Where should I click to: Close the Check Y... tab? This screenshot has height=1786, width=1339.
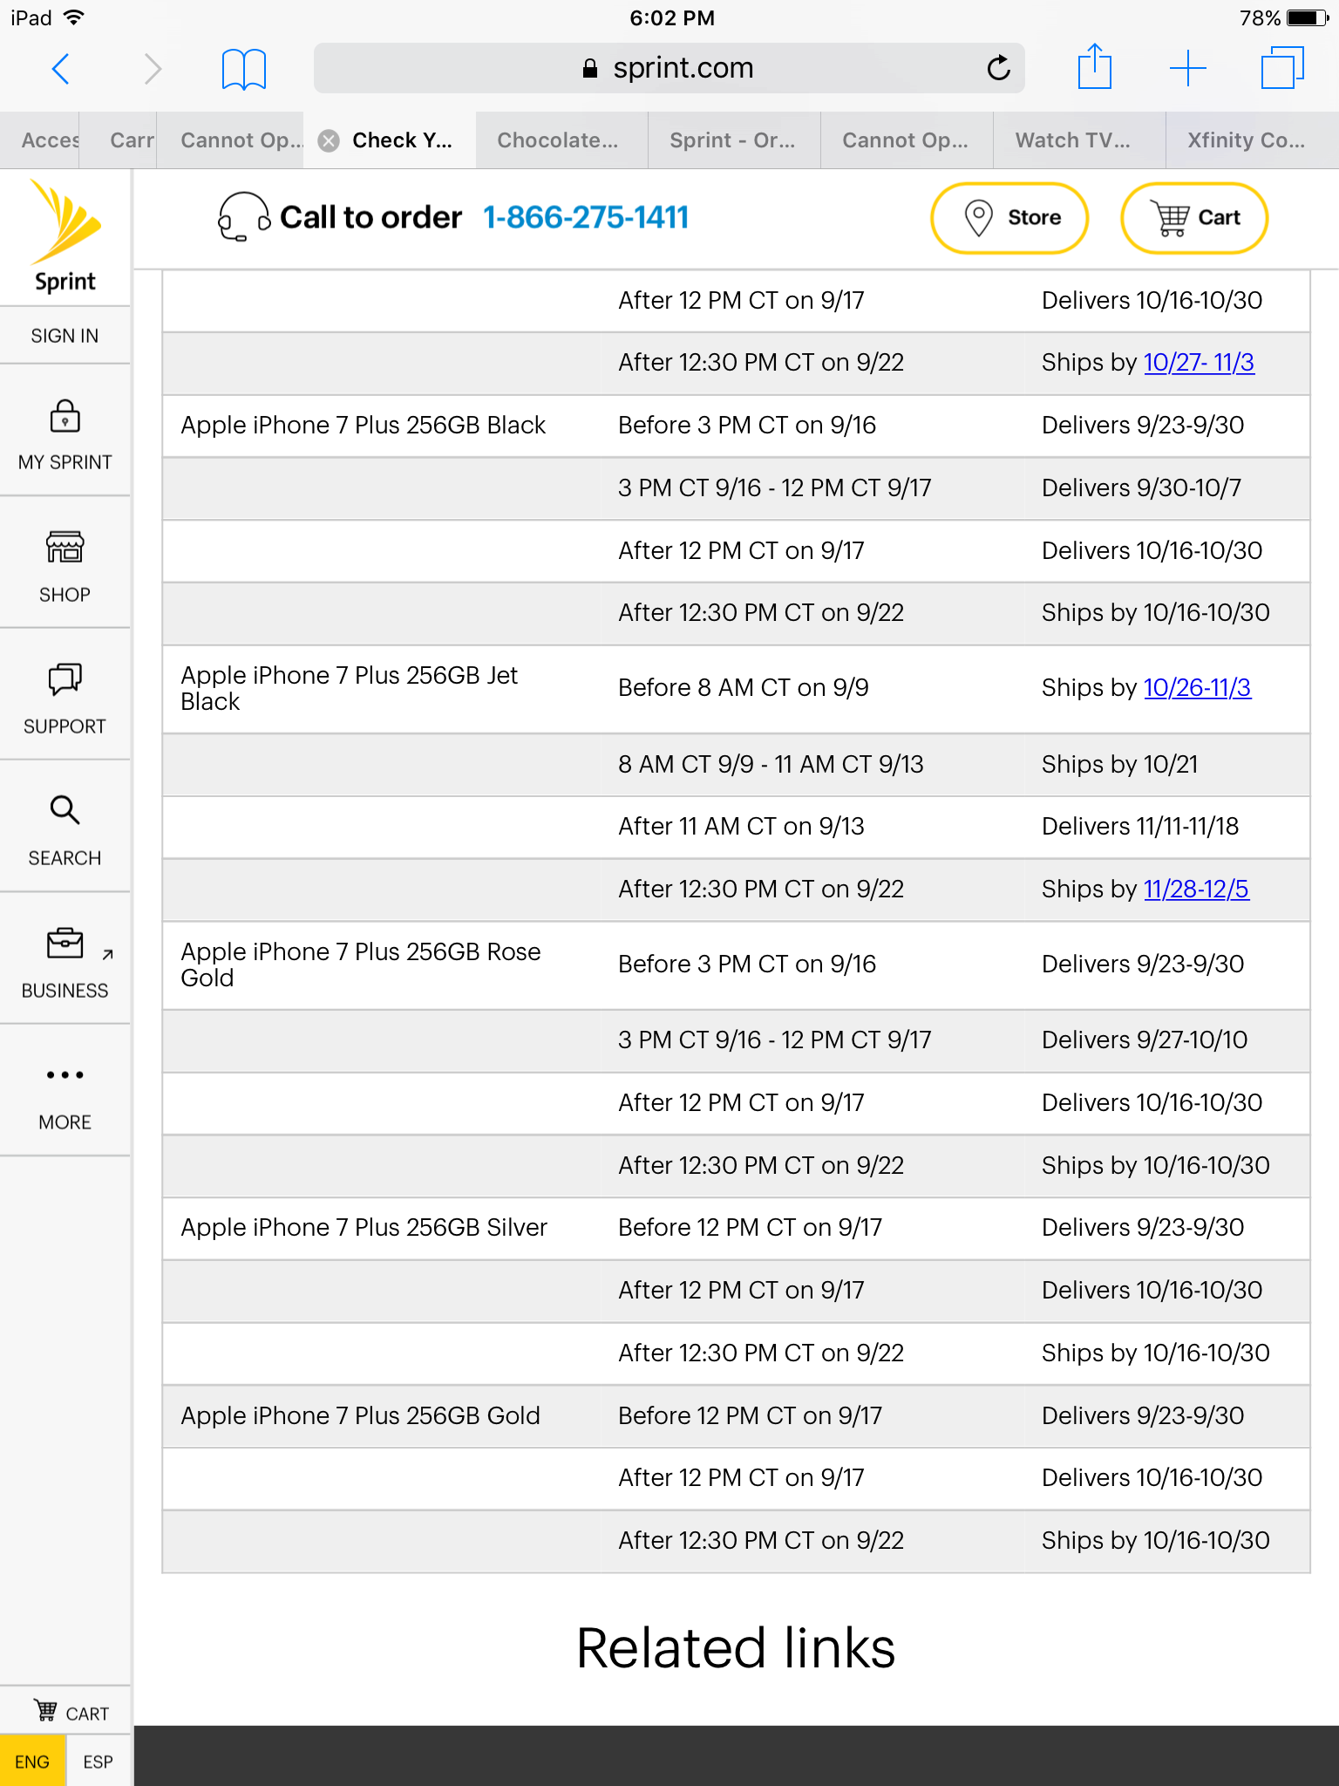click(329, 140)
